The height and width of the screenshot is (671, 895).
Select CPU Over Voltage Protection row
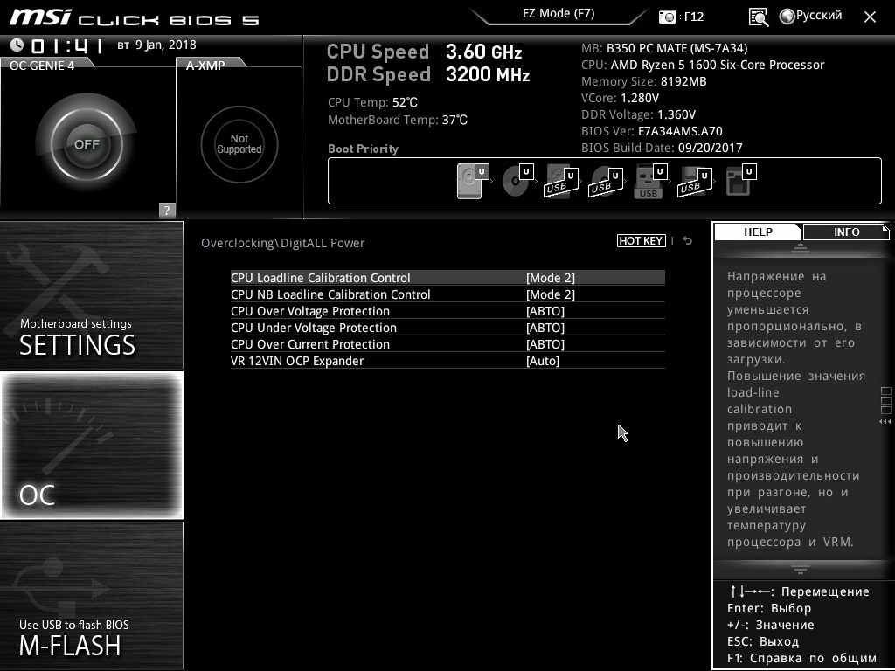coord(447,311)
